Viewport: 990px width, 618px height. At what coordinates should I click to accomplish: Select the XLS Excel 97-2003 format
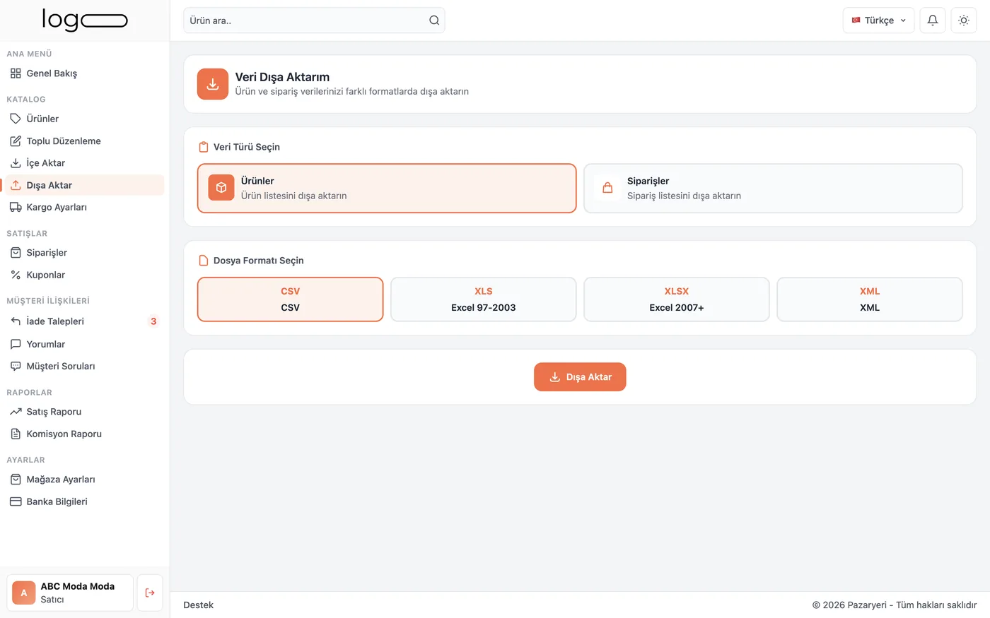tap(484, 299)
